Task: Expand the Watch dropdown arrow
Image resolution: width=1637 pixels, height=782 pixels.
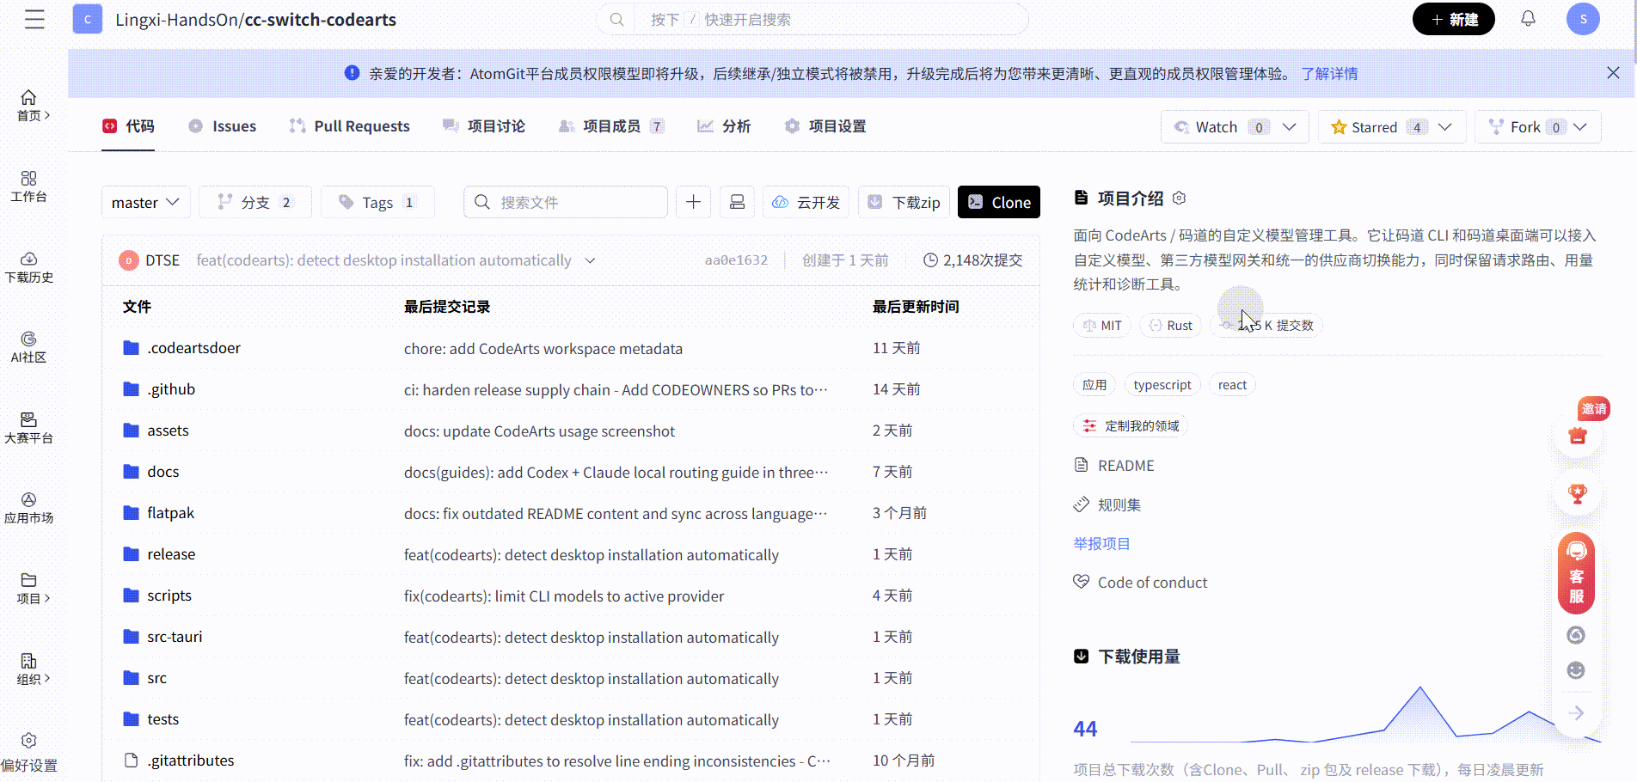Action: 1290,127
